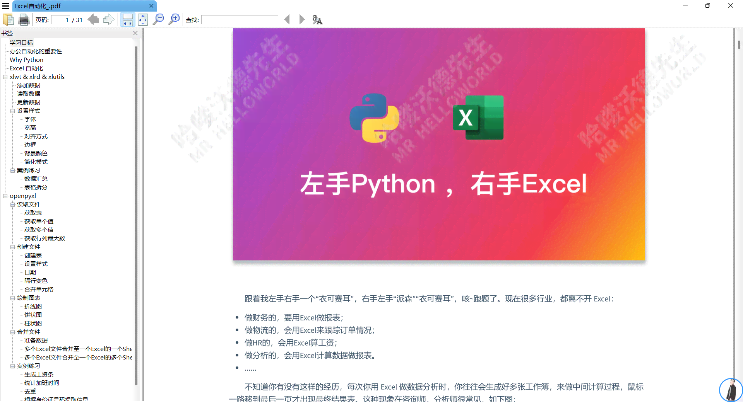743x402 pixels.
Task: Close the bookmarks sidebar panel
Action: click(x=135, y=33)
